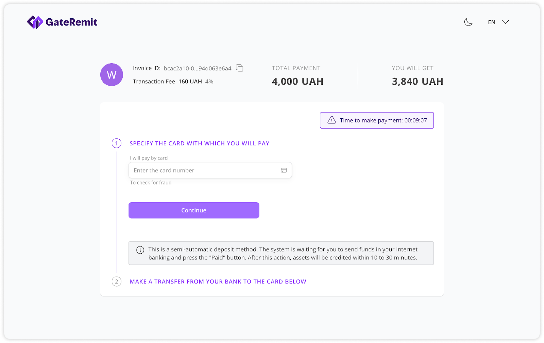Click the purple W avatar
544x343 pixels.
point(112,75)
